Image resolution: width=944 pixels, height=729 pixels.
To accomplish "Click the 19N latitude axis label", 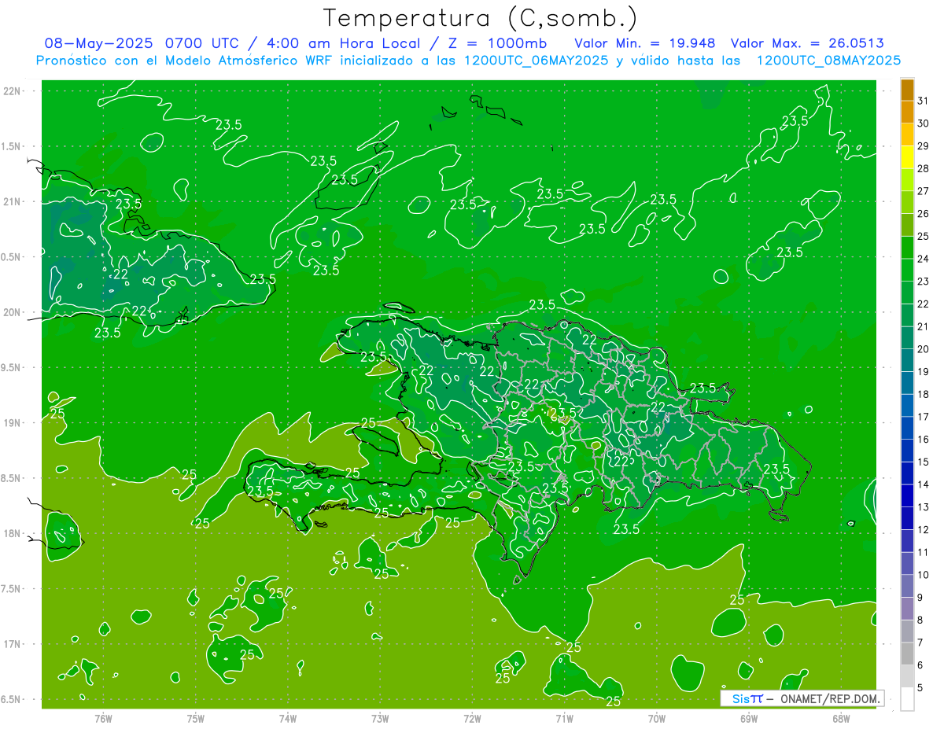I will 13,423.
